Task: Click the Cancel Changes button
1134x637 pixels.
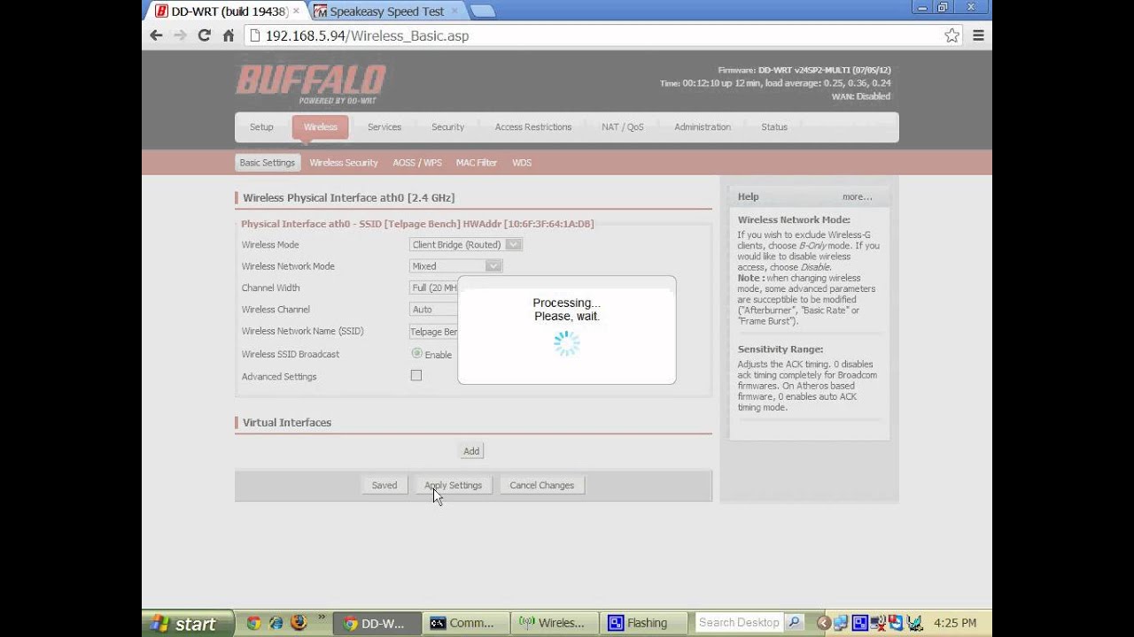Action: pyautogui.click(x=541, y=485)
